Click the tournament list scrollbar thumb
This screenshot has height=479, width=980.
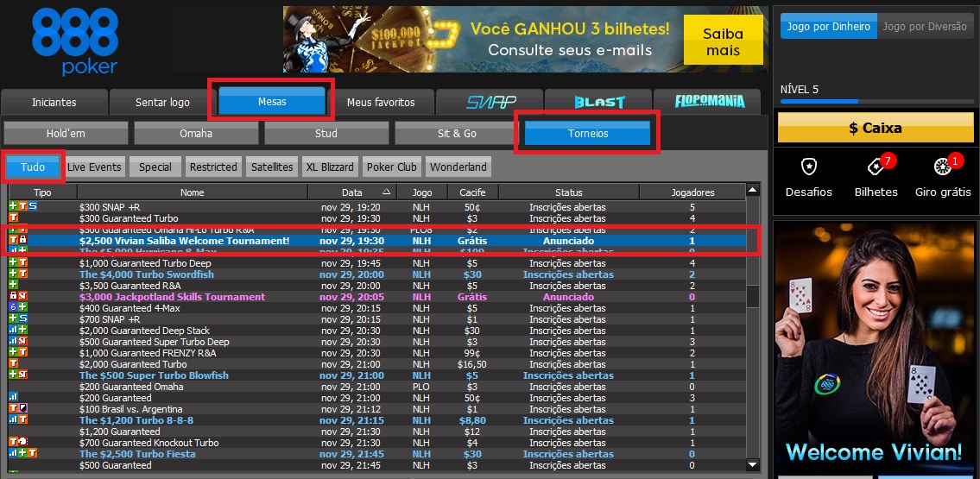tap(753, 296)
